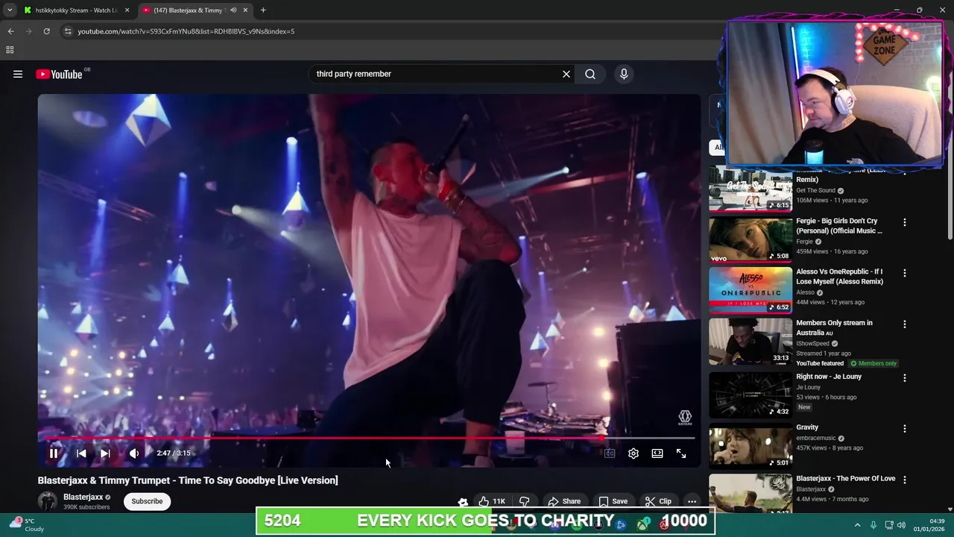Open more actions three-dot menu below video

692,501
